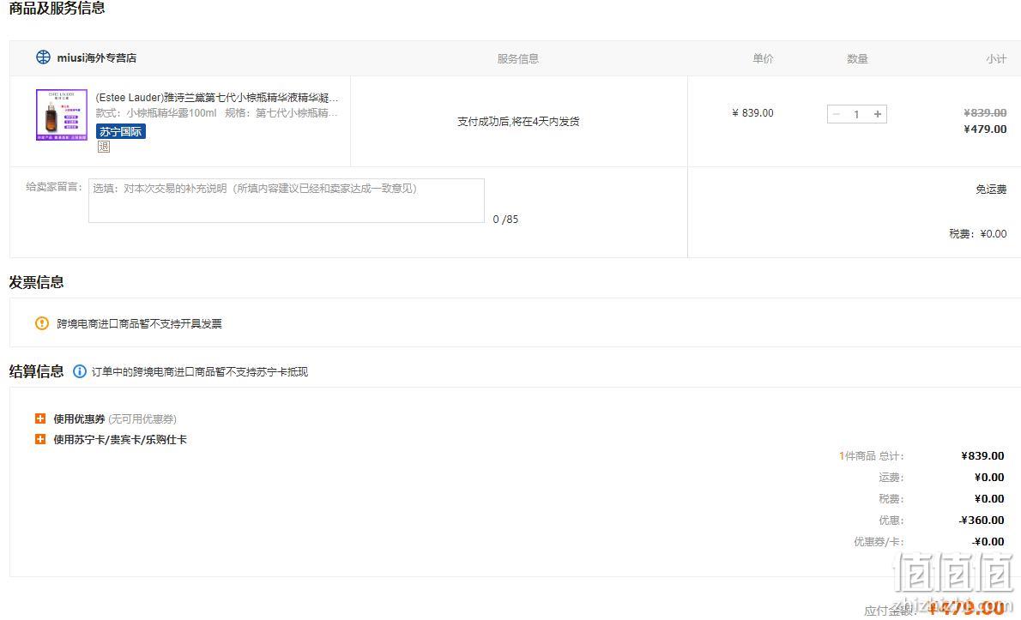
Task: Click the 发票信息 section heading
Action: point(36,282)
